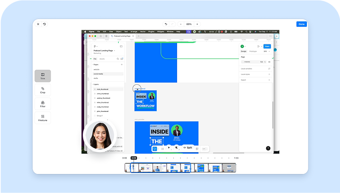Click the revert history icon beside the X
The height and width of the screenshot is (193, 340).
pos(44,24)
